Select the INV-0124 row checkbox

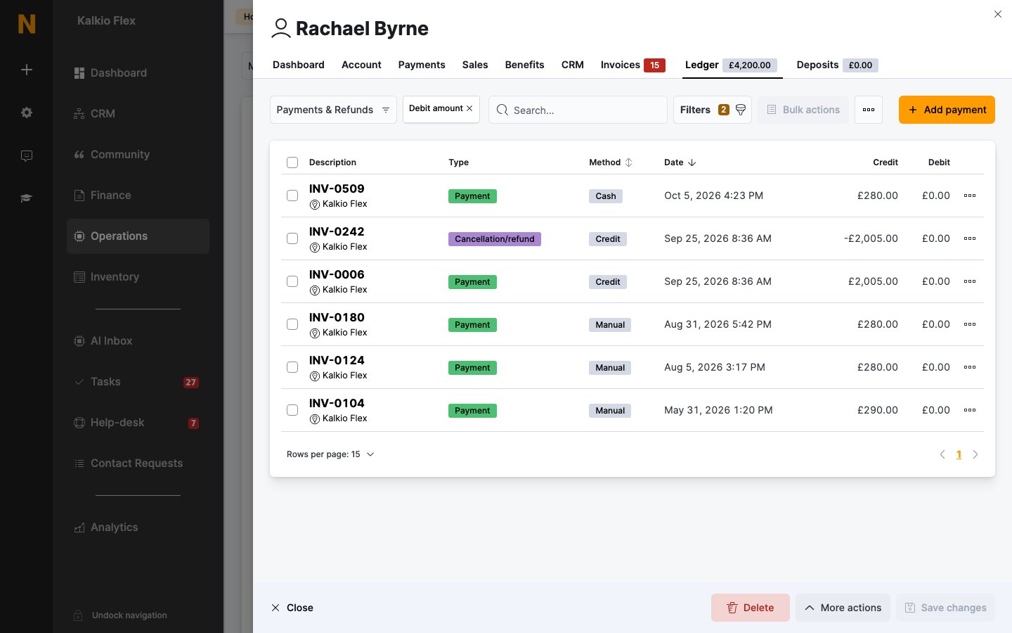coord(292,367)
